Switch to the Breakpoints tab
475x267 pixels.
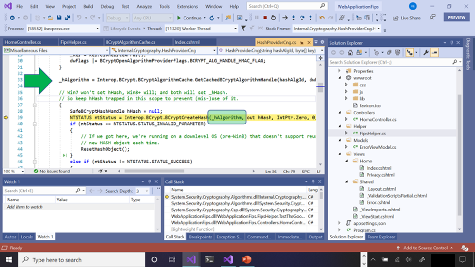[x=200, y=237]
